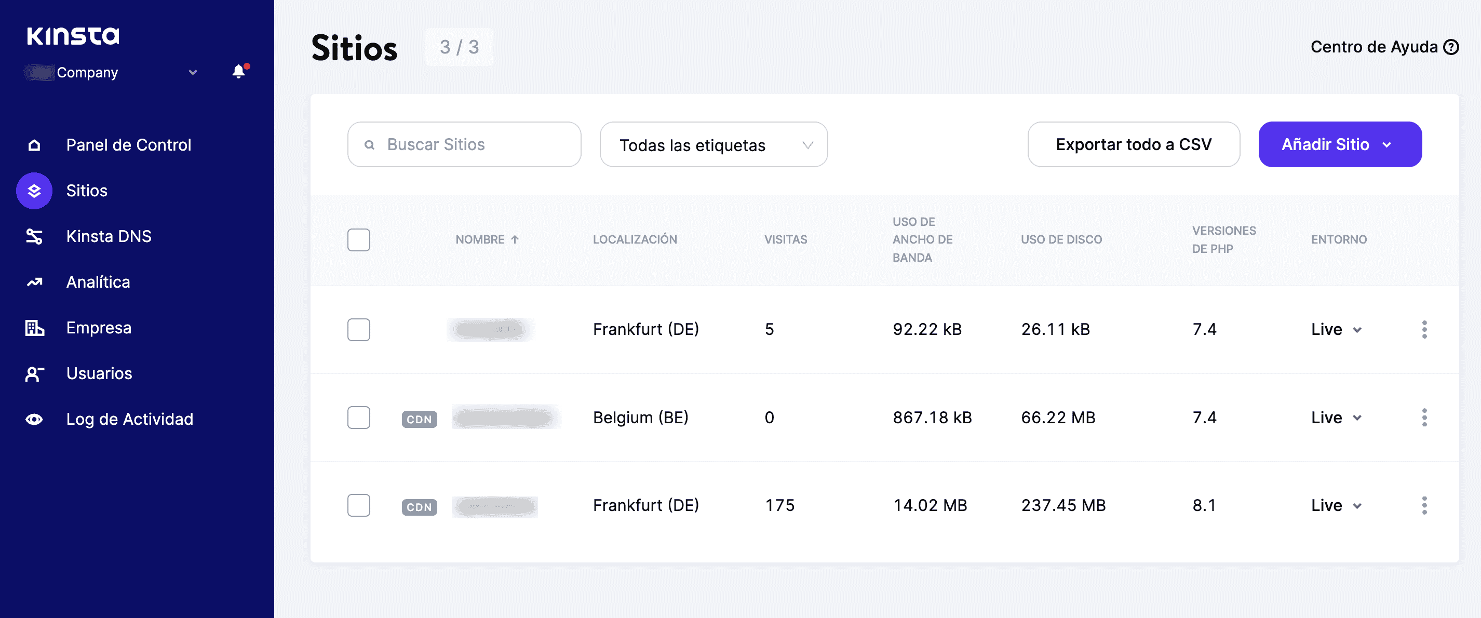Check the Frankfurt site with 5 visits
This screenshot has width=1481, height=618.
point(358,329)
